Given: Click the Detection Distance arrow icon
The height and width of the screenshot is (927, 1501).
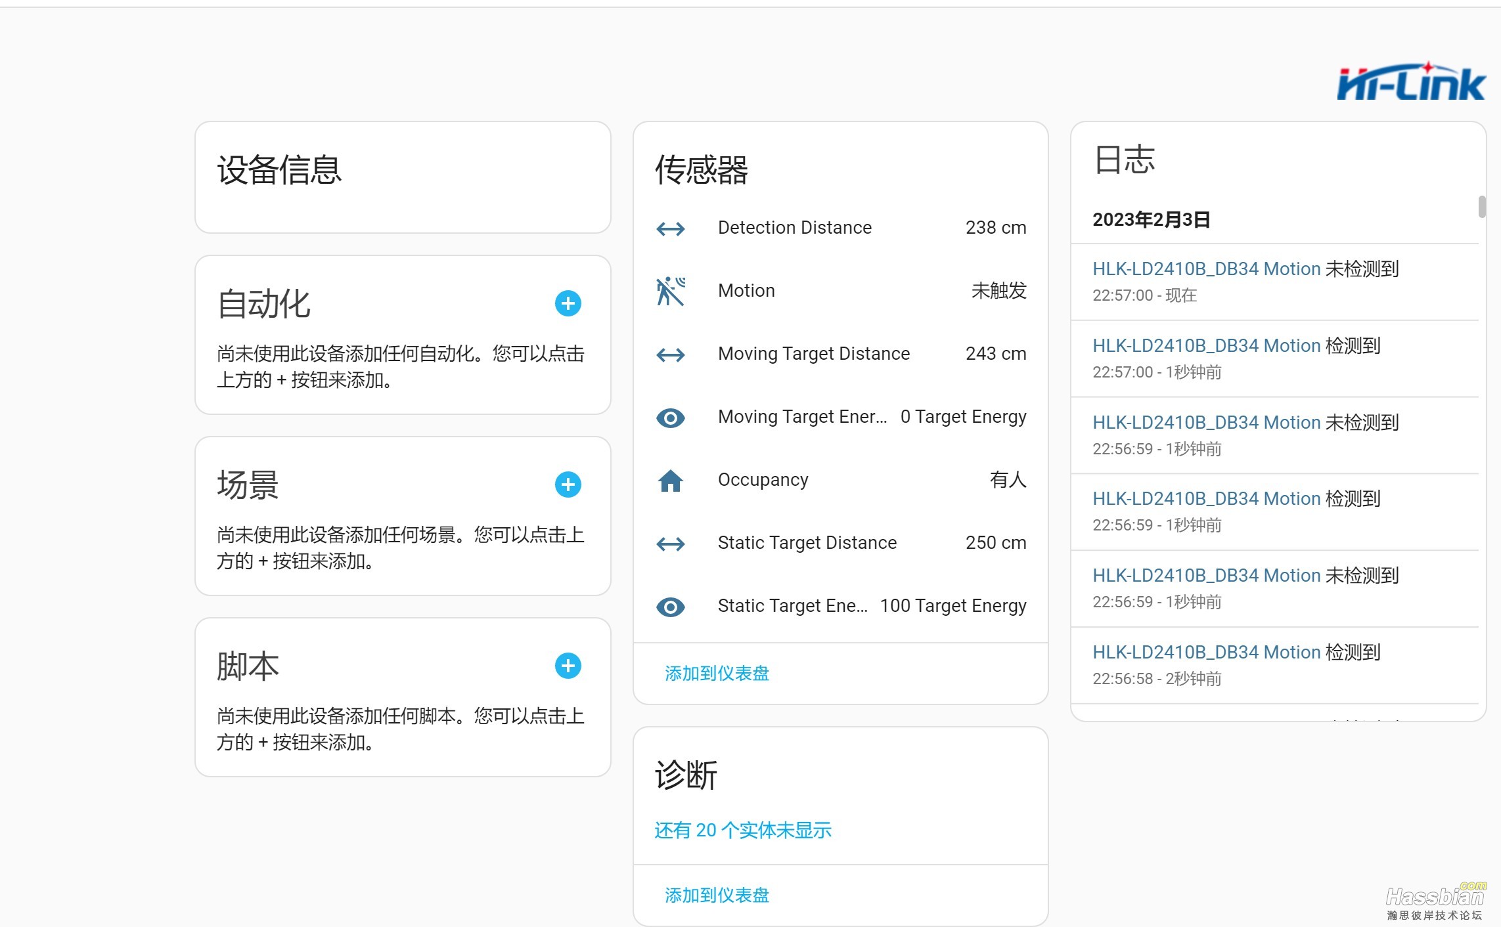Looking at the screenshot, I should pyautogui.click(x=670, y=228).
